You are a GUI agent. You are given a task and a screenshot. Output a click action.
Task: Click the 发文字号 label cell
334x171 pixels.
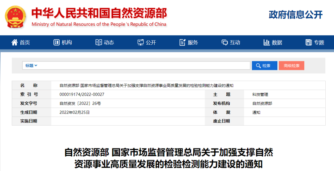[32, 103]
